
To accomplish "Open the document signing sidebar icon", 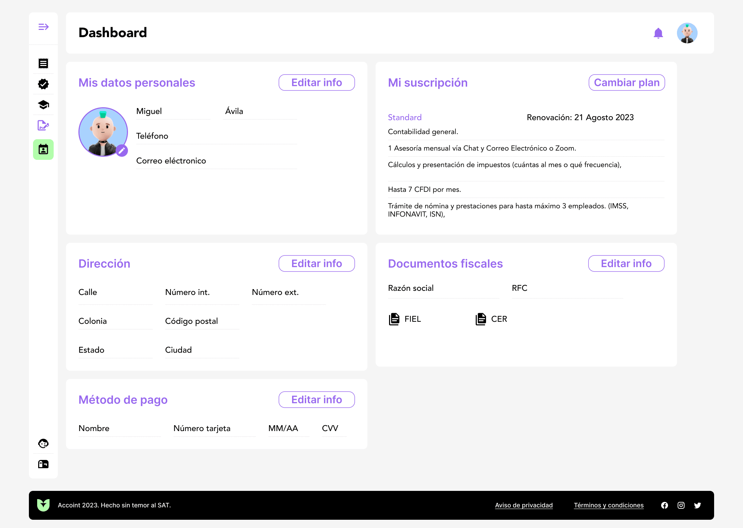I will point(43,125).
